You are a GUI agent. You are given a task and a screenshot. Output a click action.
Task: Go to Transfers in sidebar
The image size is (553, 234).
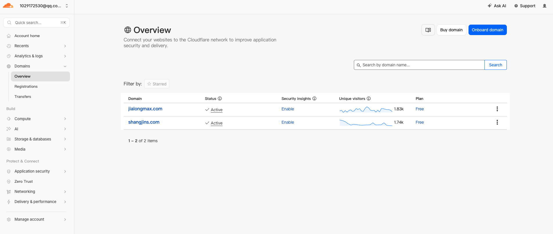click(23, 97)
